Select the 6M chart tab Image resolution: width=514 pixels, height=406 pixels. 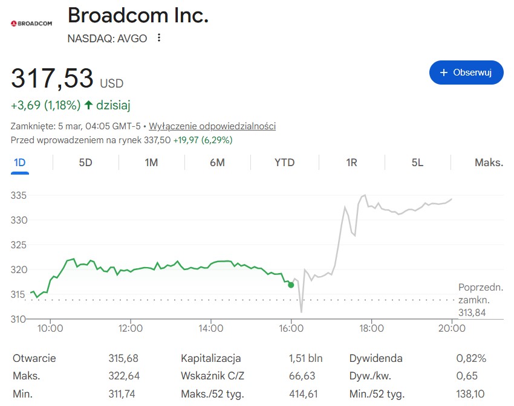tap(217, 163)
